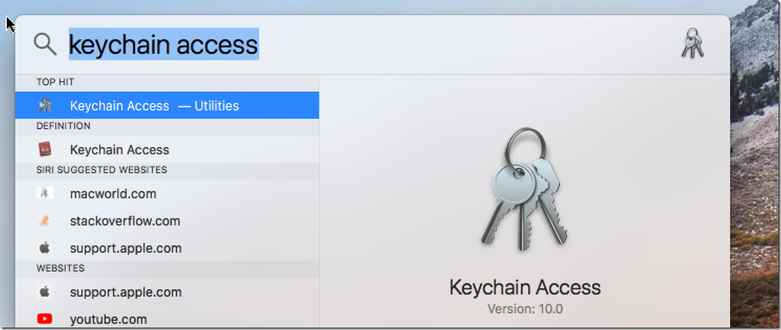Screen dimensions: 781x330
Task: Click the Keychain Access title in preview pane
Action: pos(525,287)
